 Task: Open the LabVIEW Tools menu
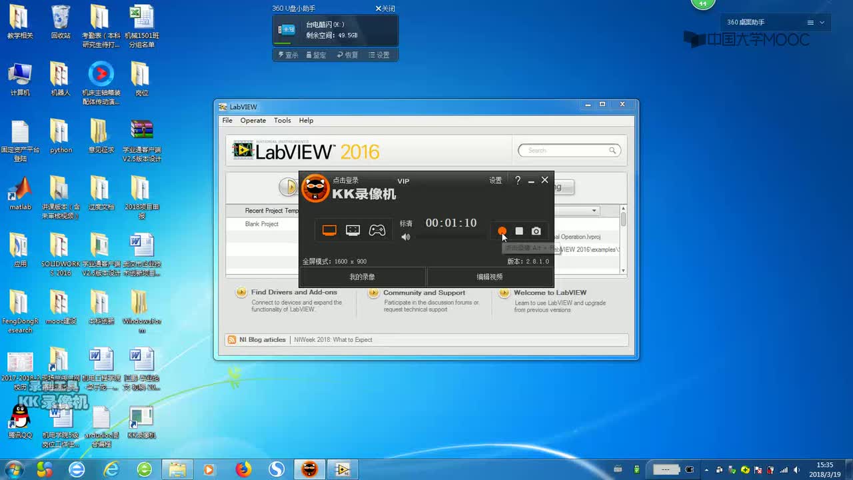point(283,121)
